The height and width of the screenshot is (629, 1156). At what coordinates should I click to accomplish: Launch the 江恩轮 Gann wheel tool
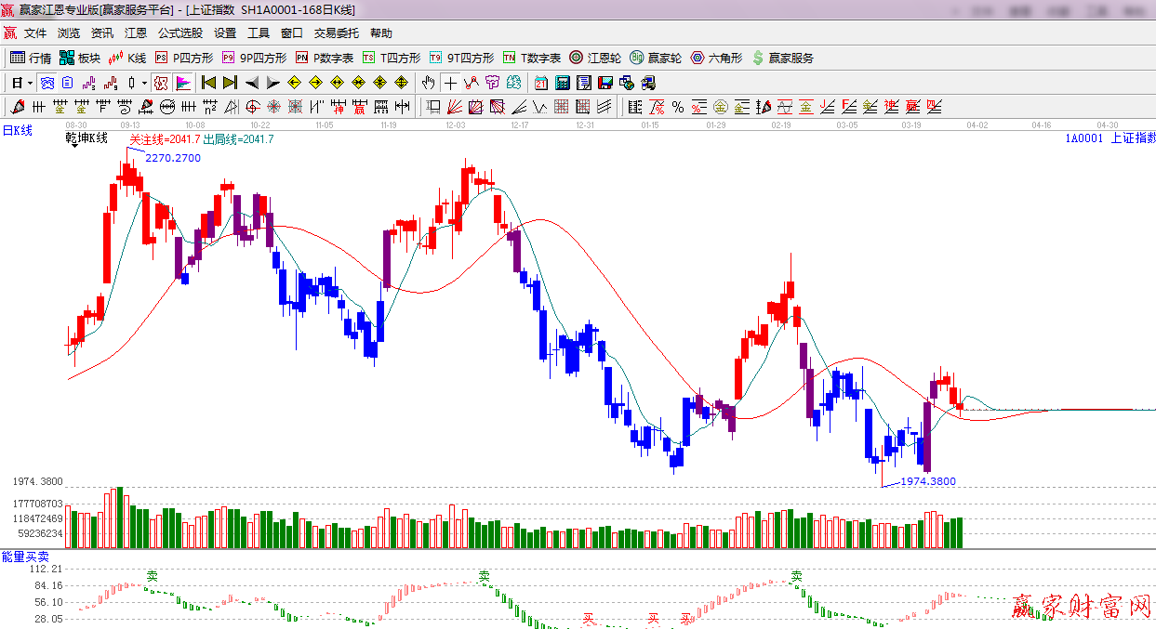(x=595, y=58)
